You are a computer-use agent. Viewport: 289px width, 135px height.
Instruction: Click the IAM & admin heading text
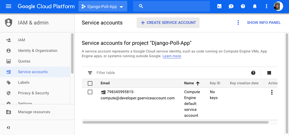click(33, 23)
